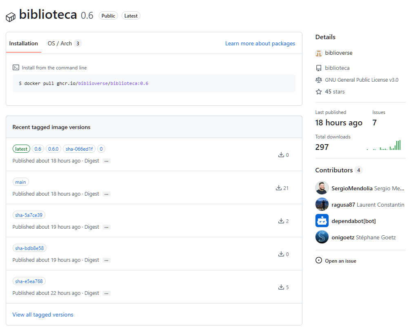This screenshot has height=330, width=411.
Task: Click the star icon beside 45 stars
Action: tap(319, 92)
